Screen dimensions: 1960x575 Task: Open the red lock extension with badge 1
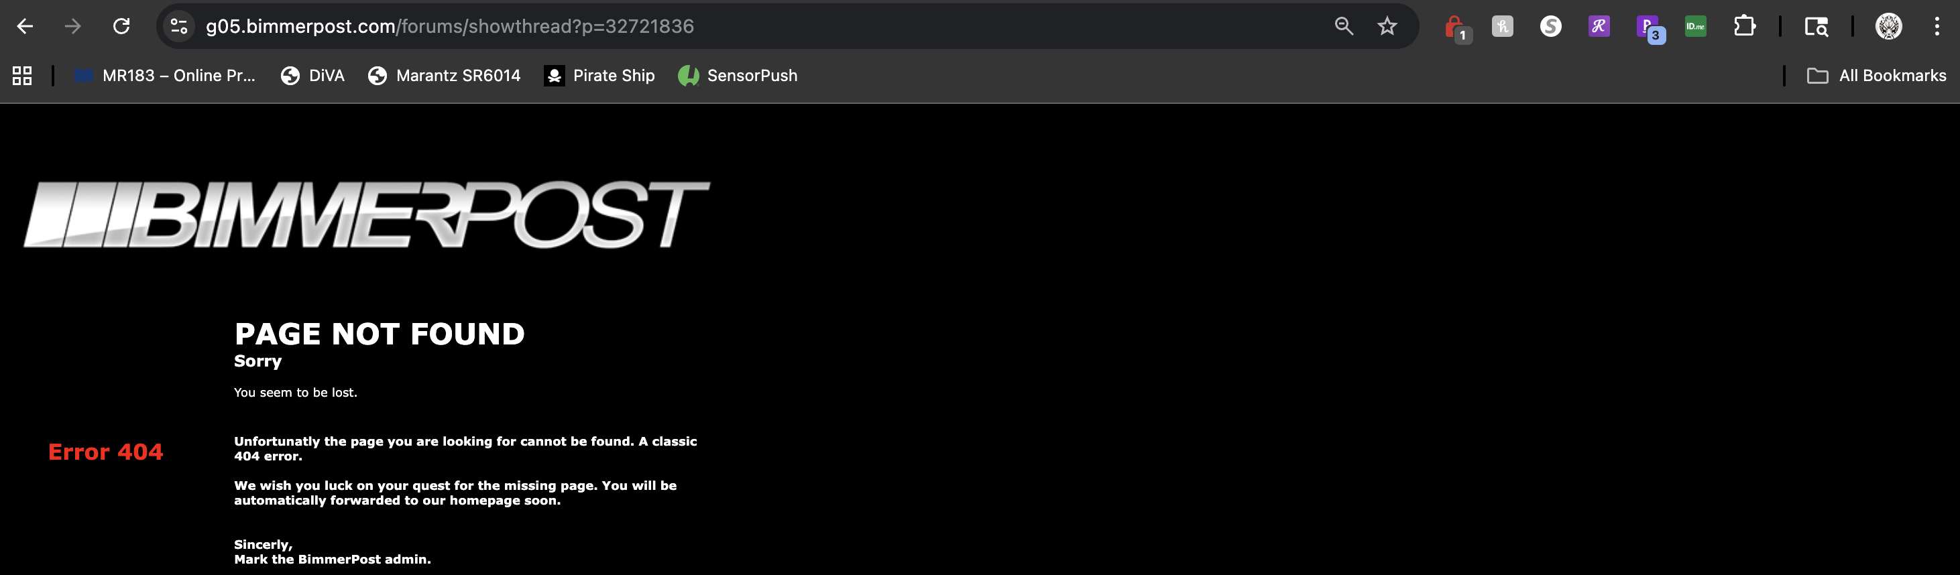click(1455, 27)
